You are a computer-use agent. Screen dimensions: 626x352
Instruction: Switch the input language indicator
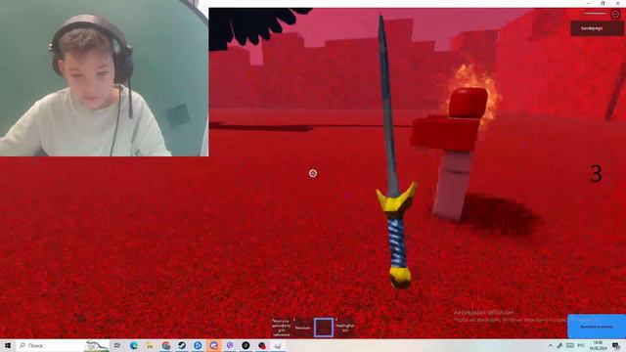point(581,345)
